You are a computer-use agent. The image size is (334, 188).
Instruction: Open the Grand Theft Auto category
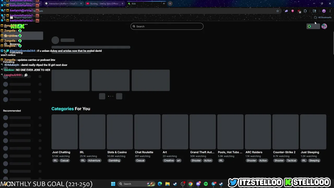(x=202, y=138)
